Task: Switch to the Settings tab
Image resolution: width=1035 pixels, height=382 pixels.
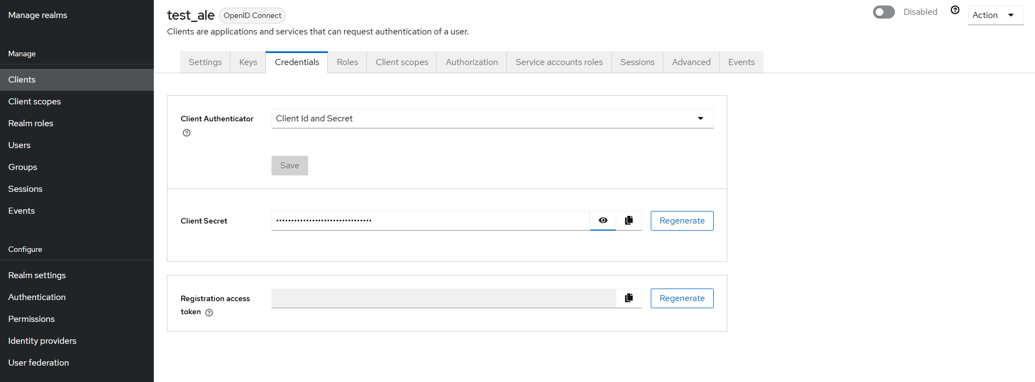Action: (205, 62)
